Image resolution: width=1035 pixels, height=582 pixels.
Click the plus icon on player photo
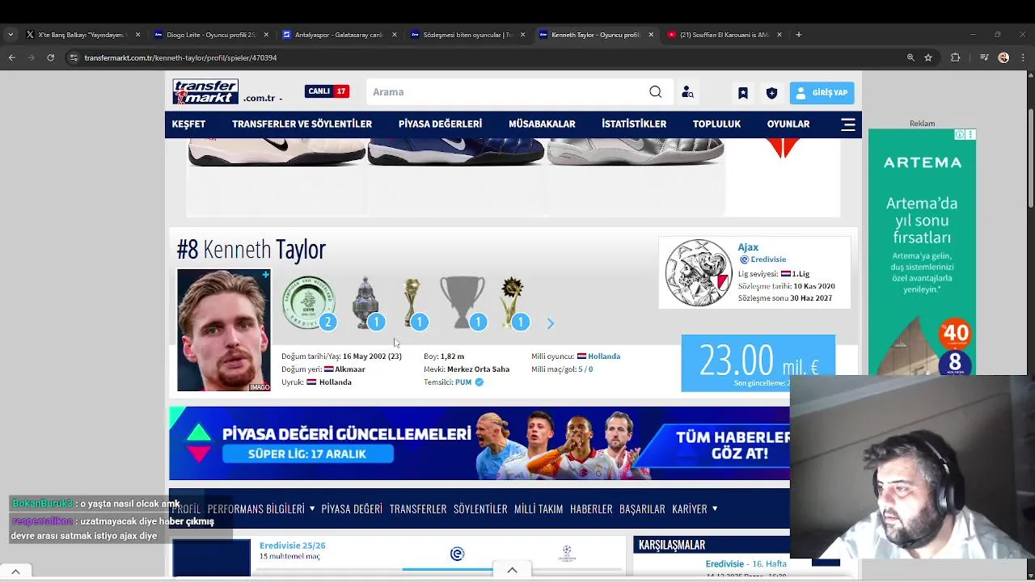[265, 275]
